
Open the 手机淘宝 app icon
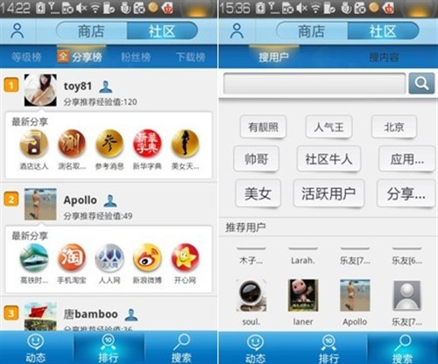click(x=72, y=258)
